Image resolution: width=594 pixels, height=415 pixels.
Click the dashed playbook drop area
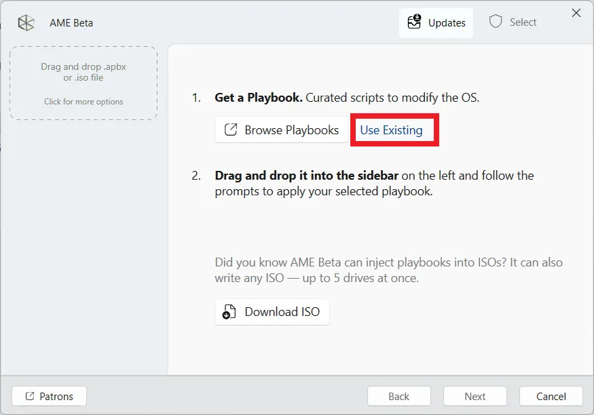point(83,81)
